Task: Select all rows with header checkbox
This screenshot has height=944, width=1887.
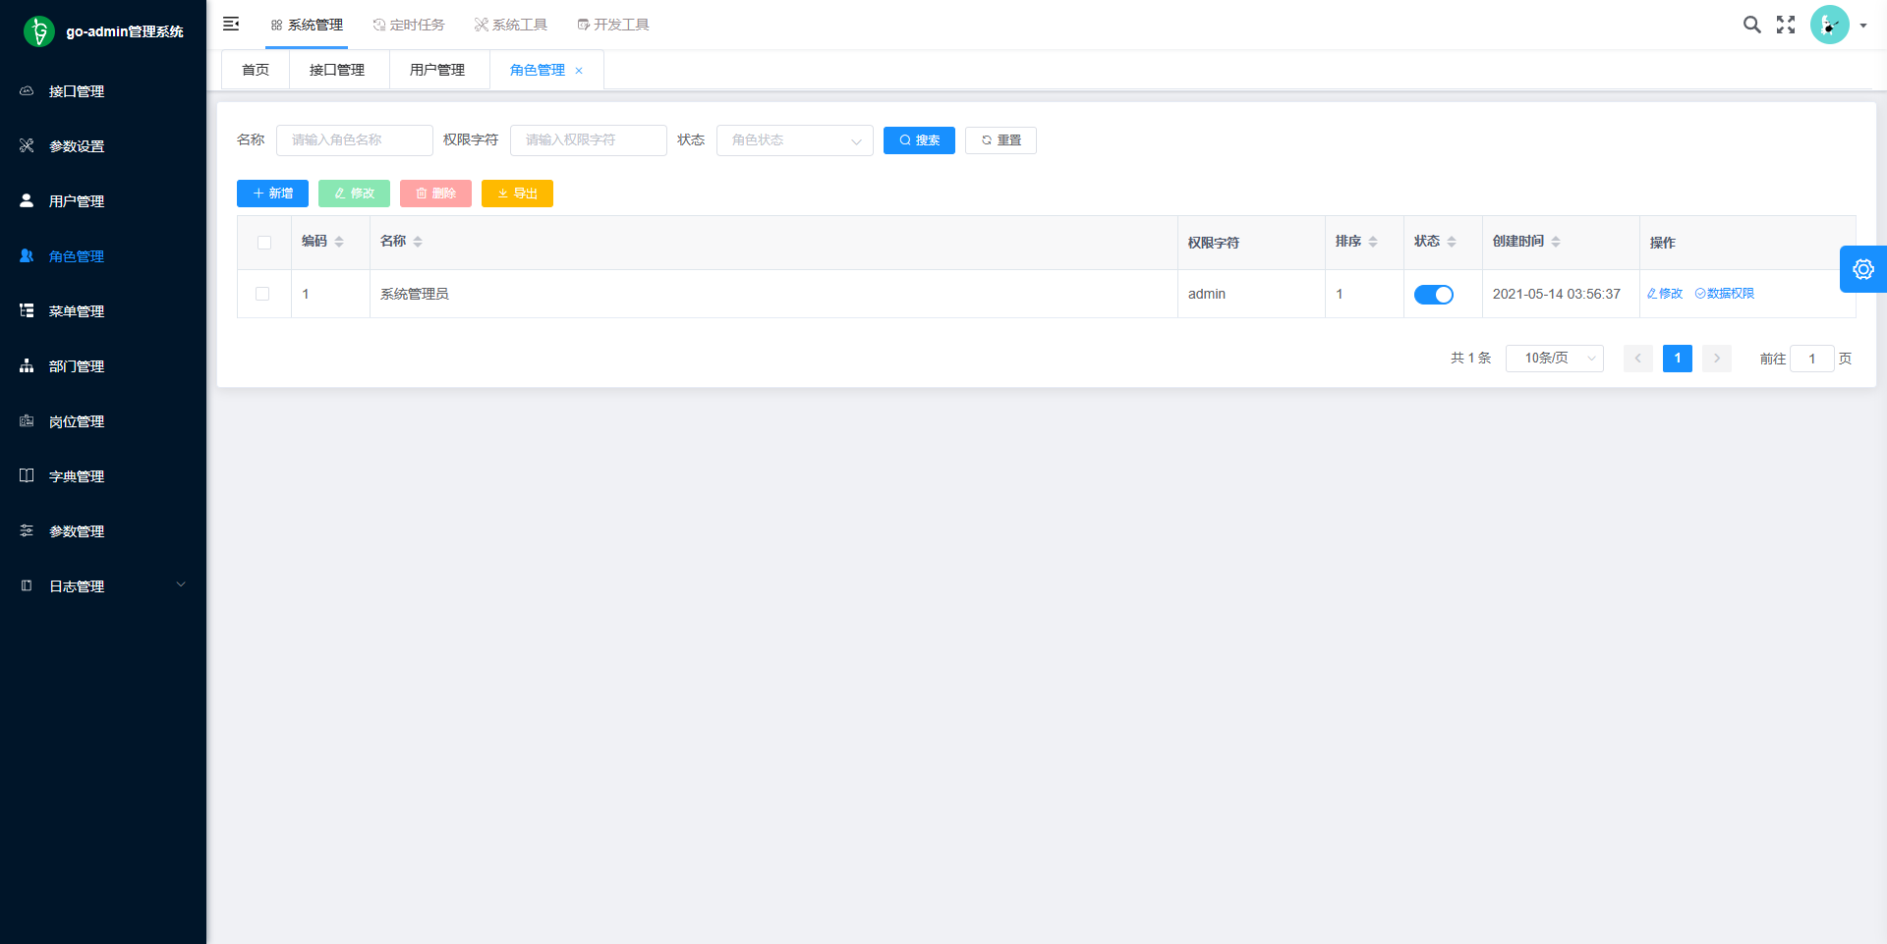Action: click(x=264, y=243)
